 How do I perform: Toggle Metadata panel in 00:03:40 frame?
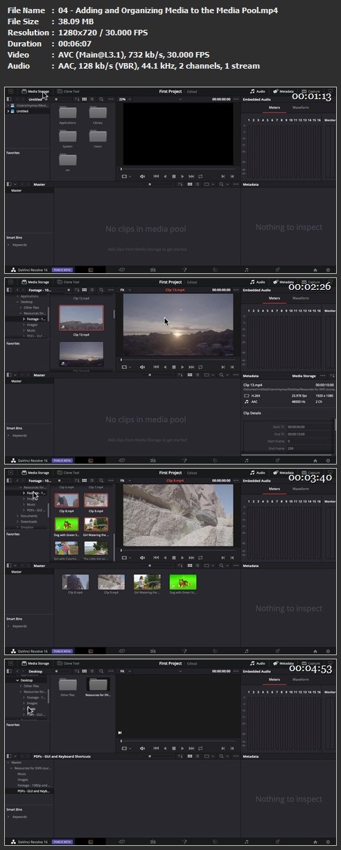pos(284,472)
